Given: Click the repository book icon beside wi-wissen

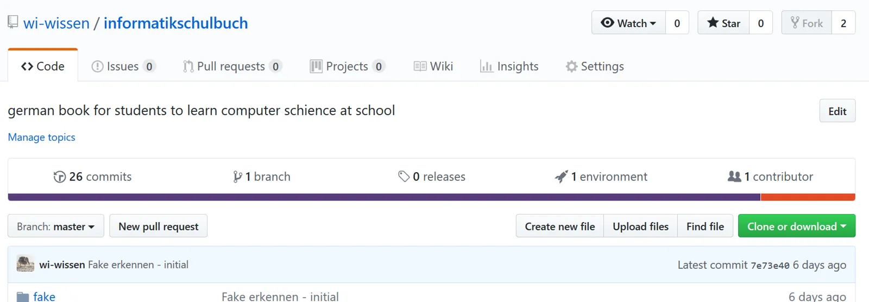Looking at the screenshot, I should click(13, 22).
